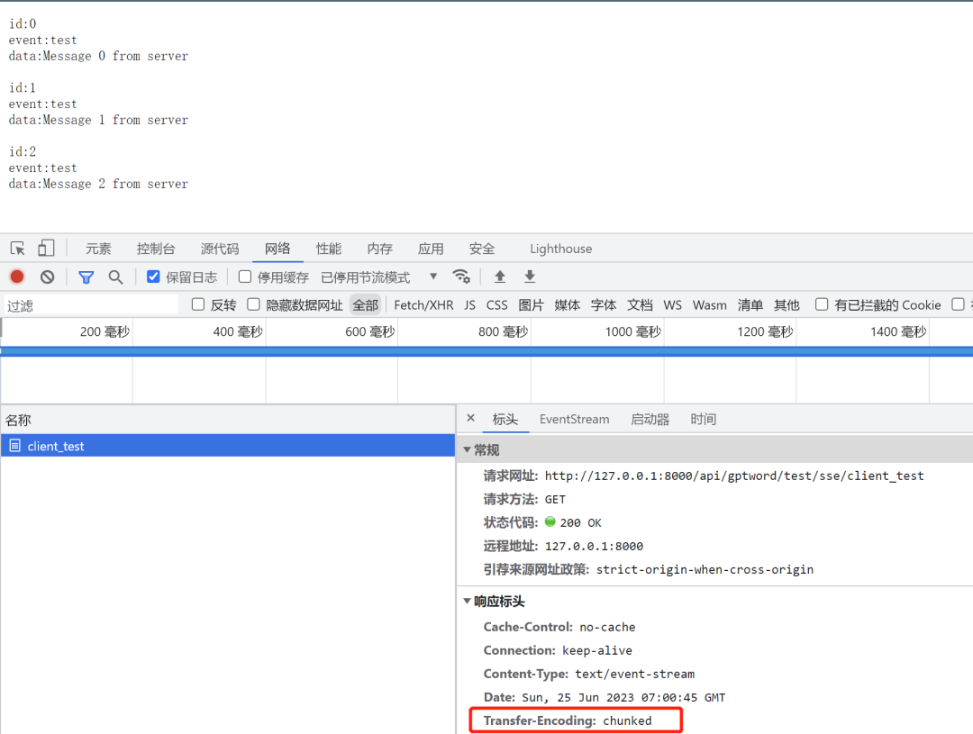This screenshot has height=734, width=973.
Task: Open the Lighthouse tab
Action: [x=561, y=249]
